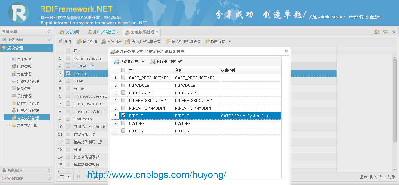Close the 表约束条件设置 dialog
The height and width of the screenshot is (185, 399).
pos(286,51)
